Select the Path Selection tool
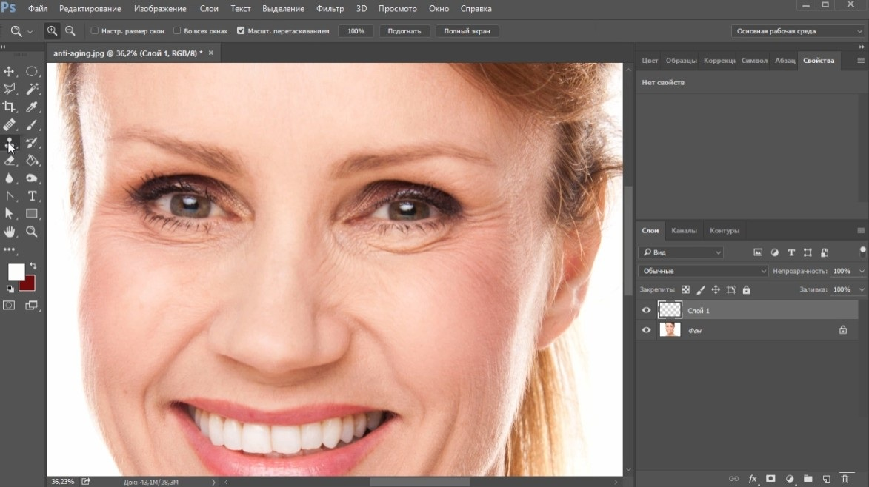Screen dimensions: 869x487 [x=9, y=214]
